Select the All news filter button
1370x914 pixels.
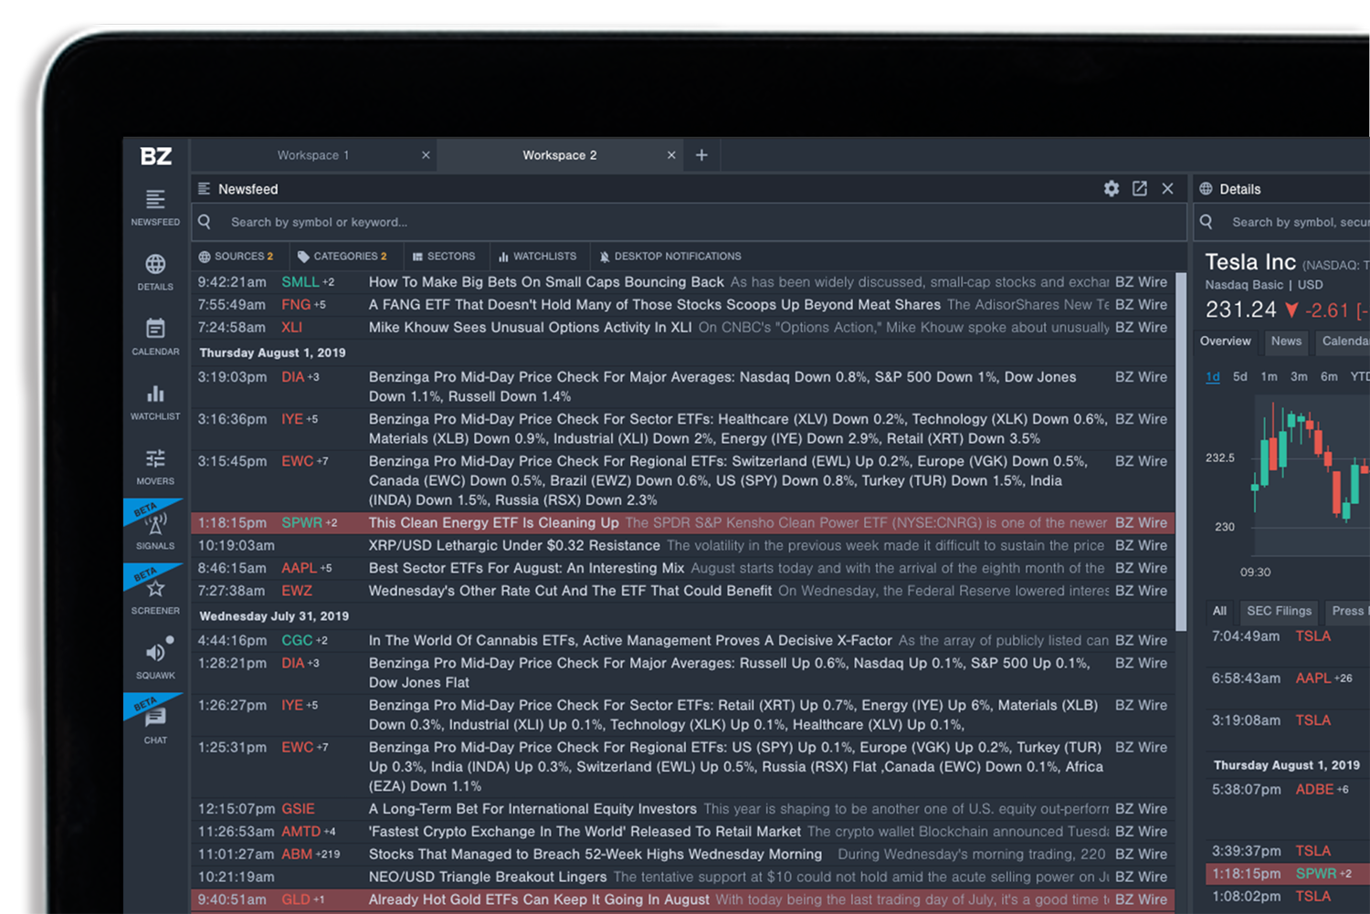(1219, 611)
